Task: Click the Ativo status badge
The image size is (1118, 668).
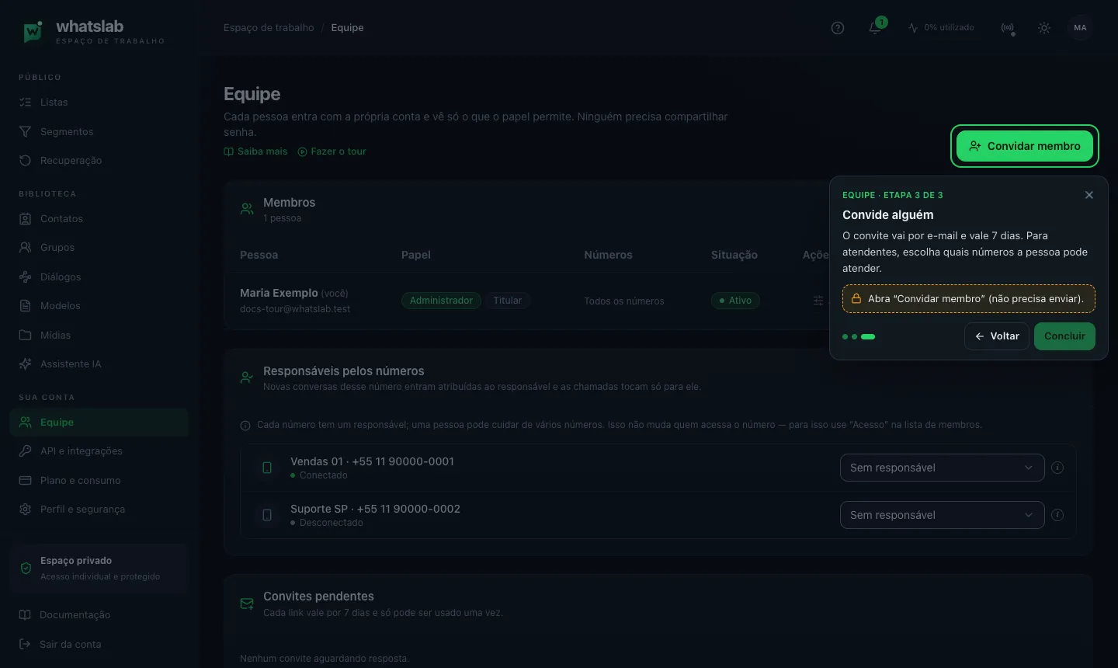Action: (735, 301)
